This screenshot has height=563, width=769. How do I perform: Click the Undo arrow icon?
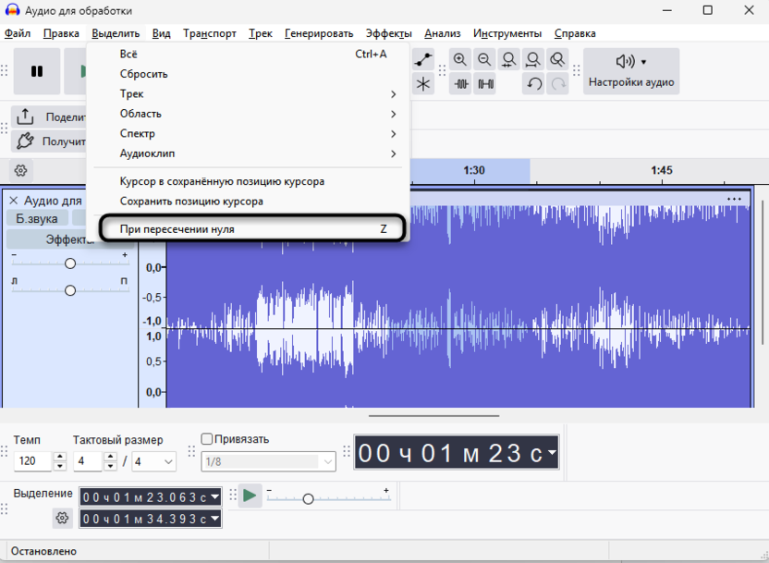coord(533,84)
